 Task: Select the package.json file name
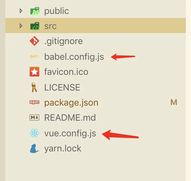pyautogui.click(x=71, y=102)
